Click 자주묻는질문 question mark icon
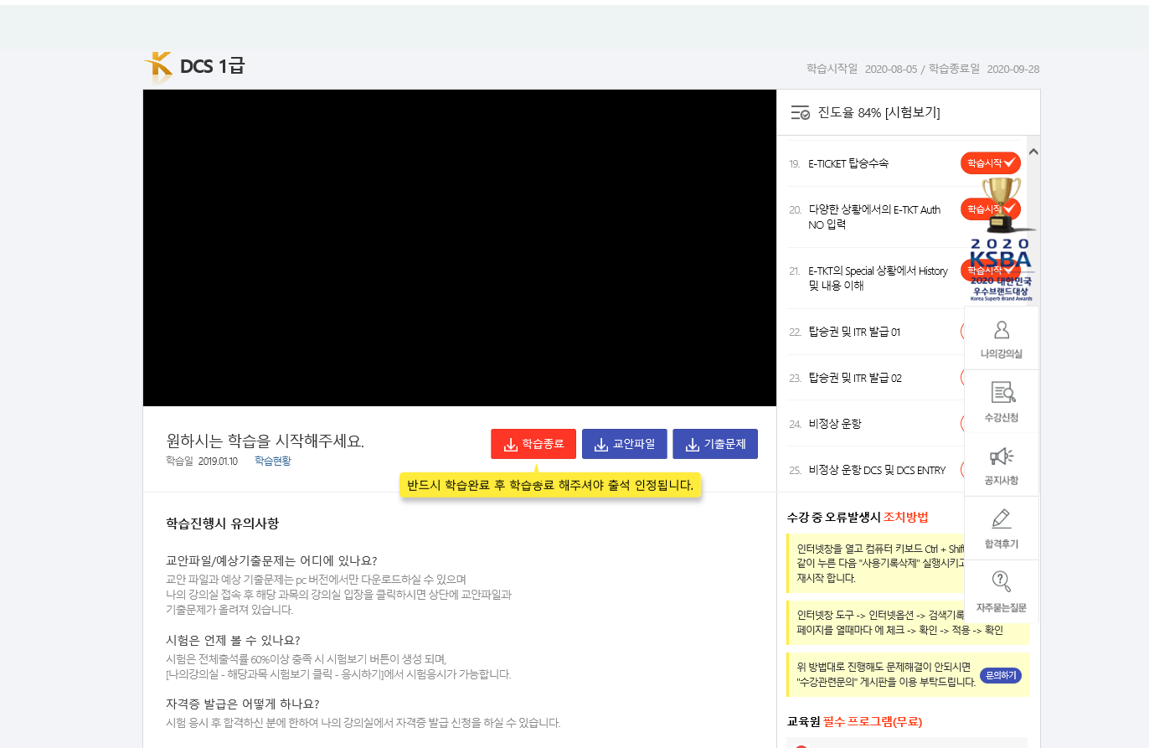 pyautogui.click(x=1002, y=581)
